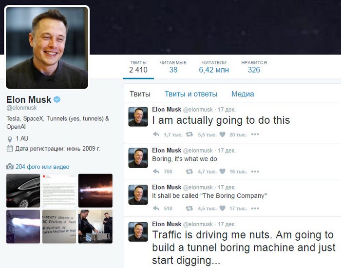The height and width of the screenshot is (268, 341).
Task: Click the blue verified badge next to Elon Musk
Action: point(57,99)
